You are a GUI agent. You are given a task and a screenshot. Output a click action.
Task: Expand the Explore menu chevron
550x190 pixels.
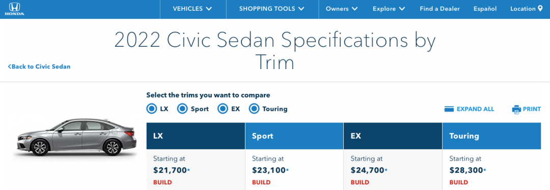tap(402, 9)
